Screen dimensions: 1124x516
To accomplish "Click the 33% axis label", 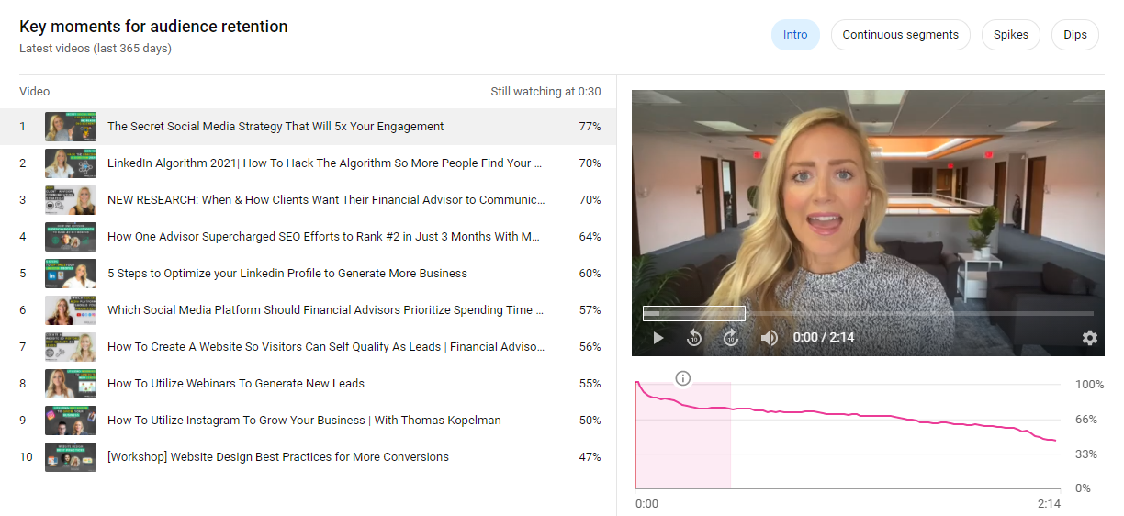I will (1086, 454).
